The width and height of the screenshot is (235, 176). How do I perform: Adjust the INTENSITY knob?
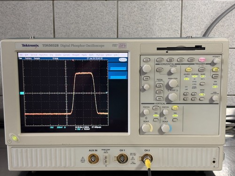217,61
